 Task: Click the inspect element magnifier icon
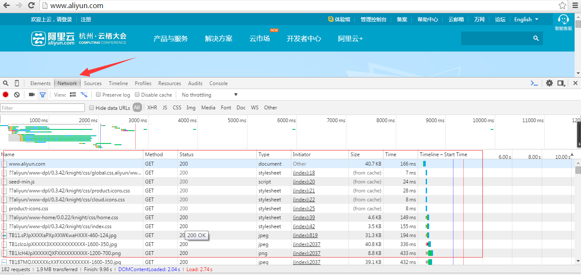pos(6,83)
